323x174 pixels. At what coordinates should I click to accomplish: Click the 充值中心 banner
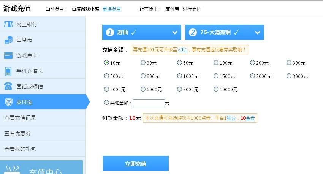[x=41, y=167]
